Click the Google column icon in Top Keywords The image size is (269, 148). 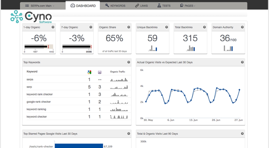click(x=89, y=72)
